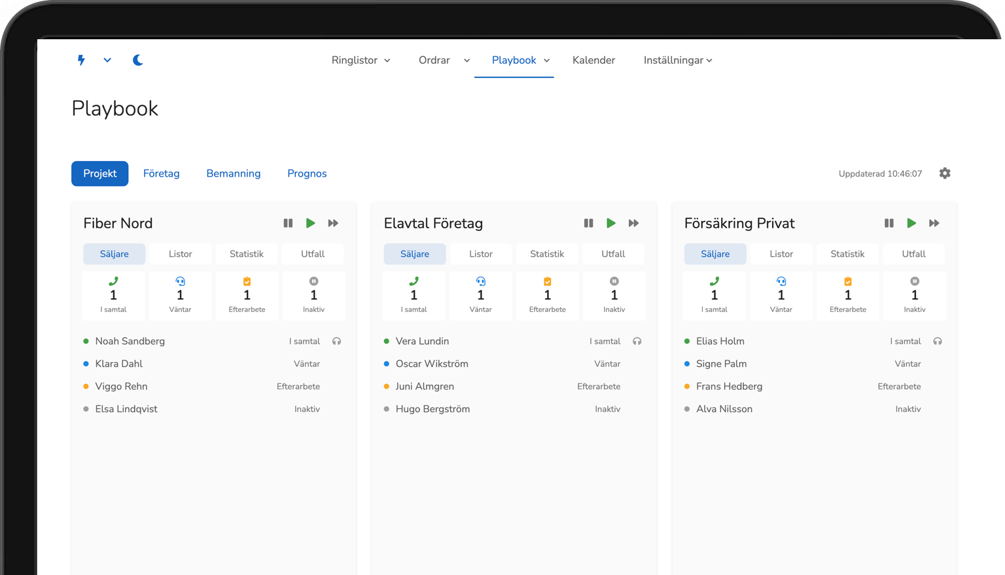Fast-forward the Fiber Nord project
The image size is (1005, 575).
[x=333, y=223]
